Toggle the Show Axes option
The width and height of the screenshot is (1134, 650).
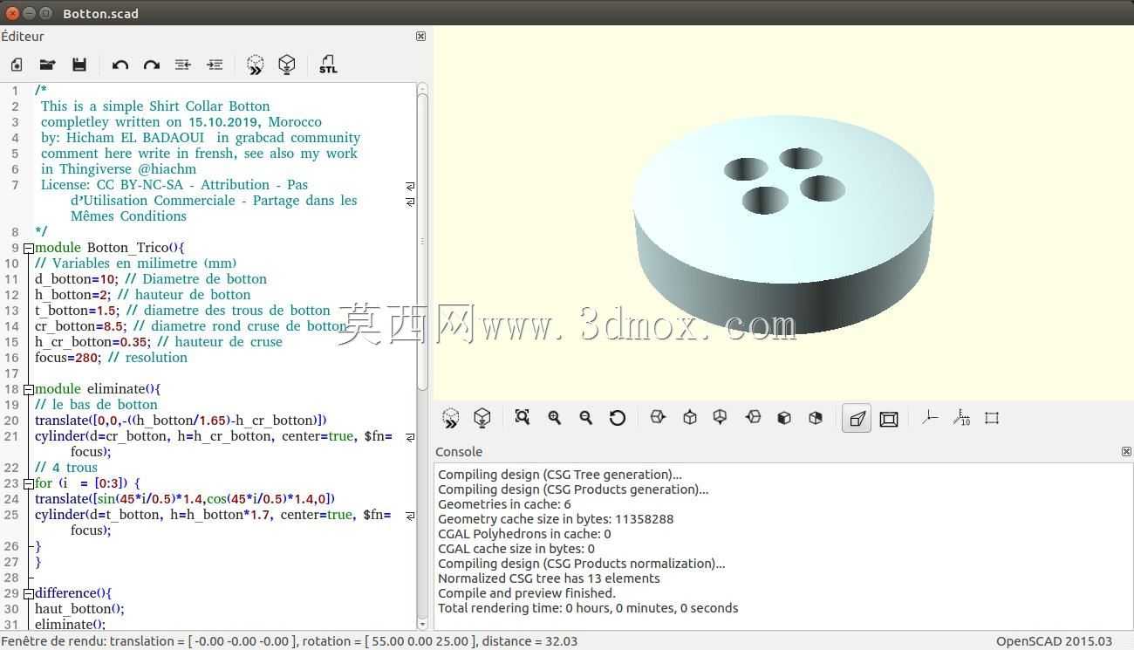[x=929, y=418]
